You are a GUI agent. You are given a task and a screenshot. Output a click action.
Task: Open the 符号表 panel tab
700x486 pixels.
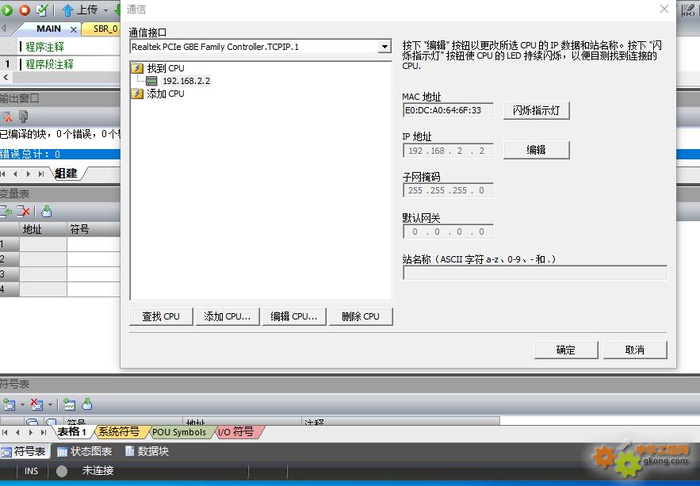(x=25, y=452)
